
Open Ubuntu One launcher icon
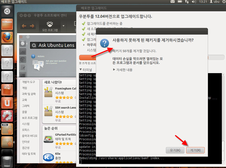7,103
